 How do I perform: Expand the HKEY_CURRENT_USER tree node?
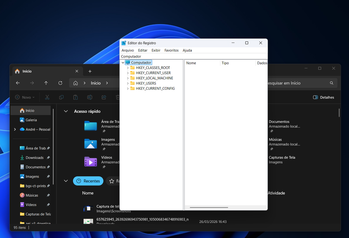tap(128, 73)
